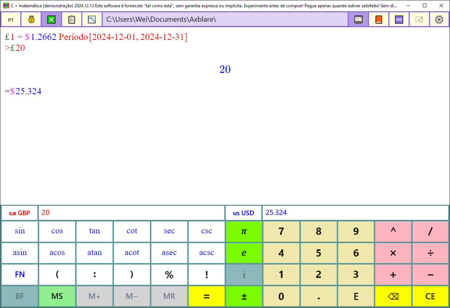The width and height of the screenshot is (450, 308).
Task: Click the FN key
Action: tap(20, 275)
